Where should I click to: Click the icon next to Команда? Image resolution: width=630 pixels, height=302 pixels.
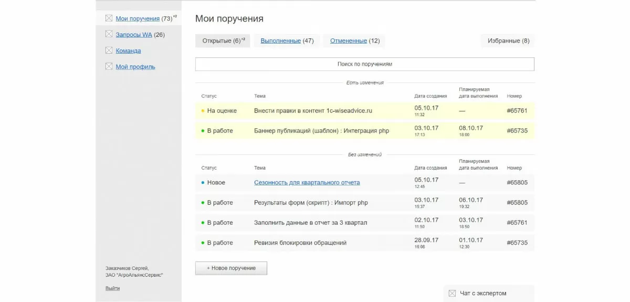pos(109,51)
